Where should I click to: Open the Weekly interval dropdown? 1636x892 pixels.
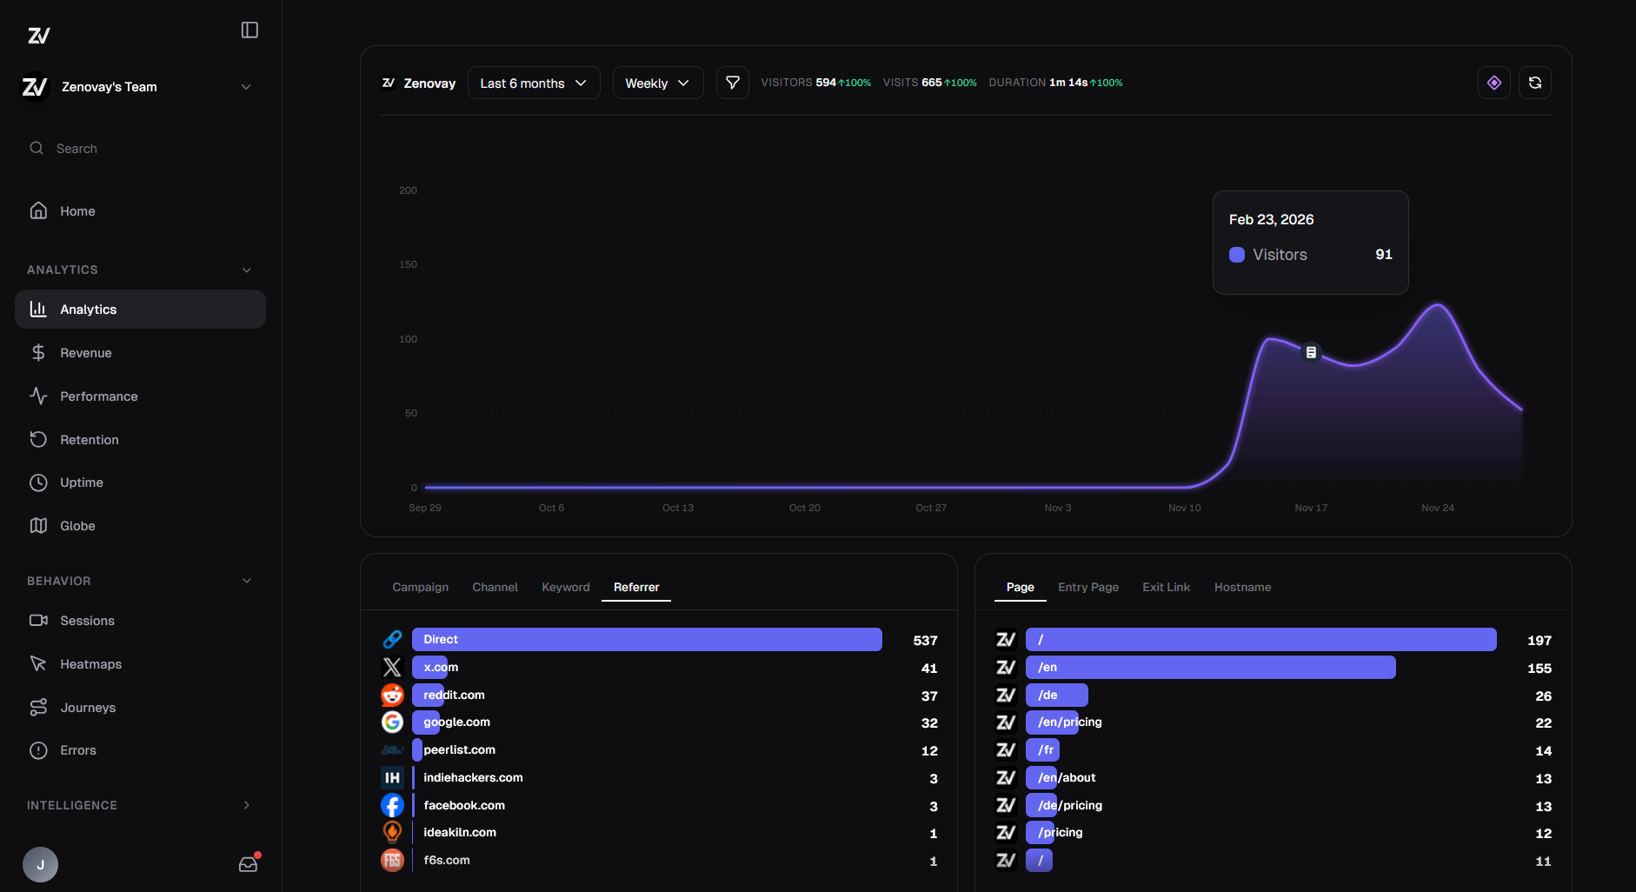pyautogui.click(x=657, y=83)
